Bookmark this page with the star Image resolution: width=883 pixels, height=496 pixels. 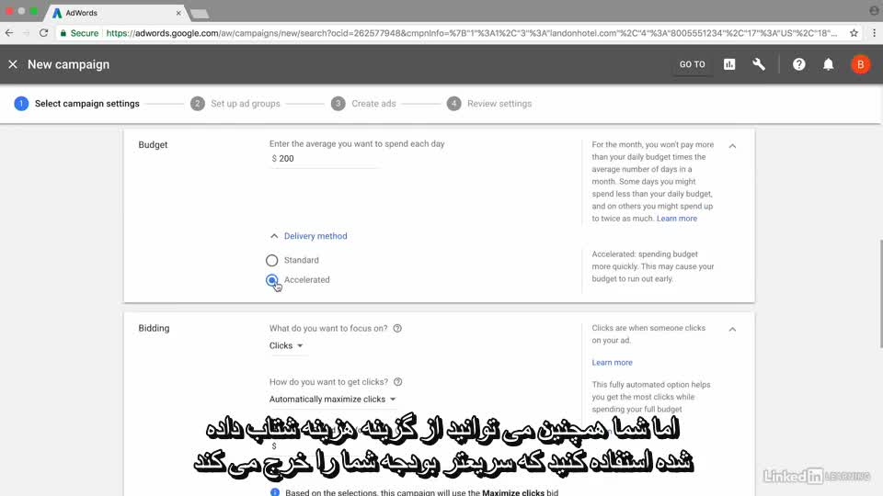[854, 33]
